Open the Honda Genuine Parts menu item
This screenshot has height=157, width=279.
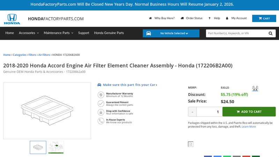(109, 33)
